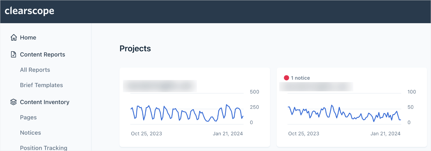Click the red notice dot indicator
431x151 pixels.
coord(286,78)
